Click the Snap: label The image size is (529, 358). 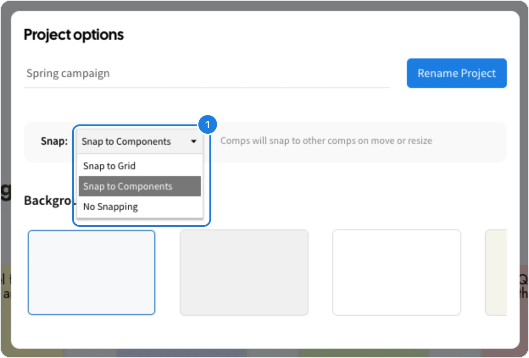tap(54, 141)
